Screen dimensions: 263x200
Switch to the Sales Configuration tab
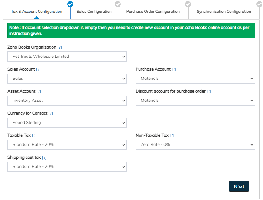(x=94, y=12)
